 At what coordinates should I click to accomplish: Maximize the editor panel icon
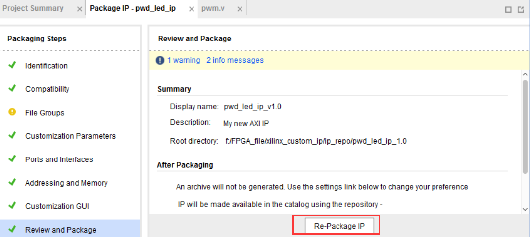click(508, 9)
